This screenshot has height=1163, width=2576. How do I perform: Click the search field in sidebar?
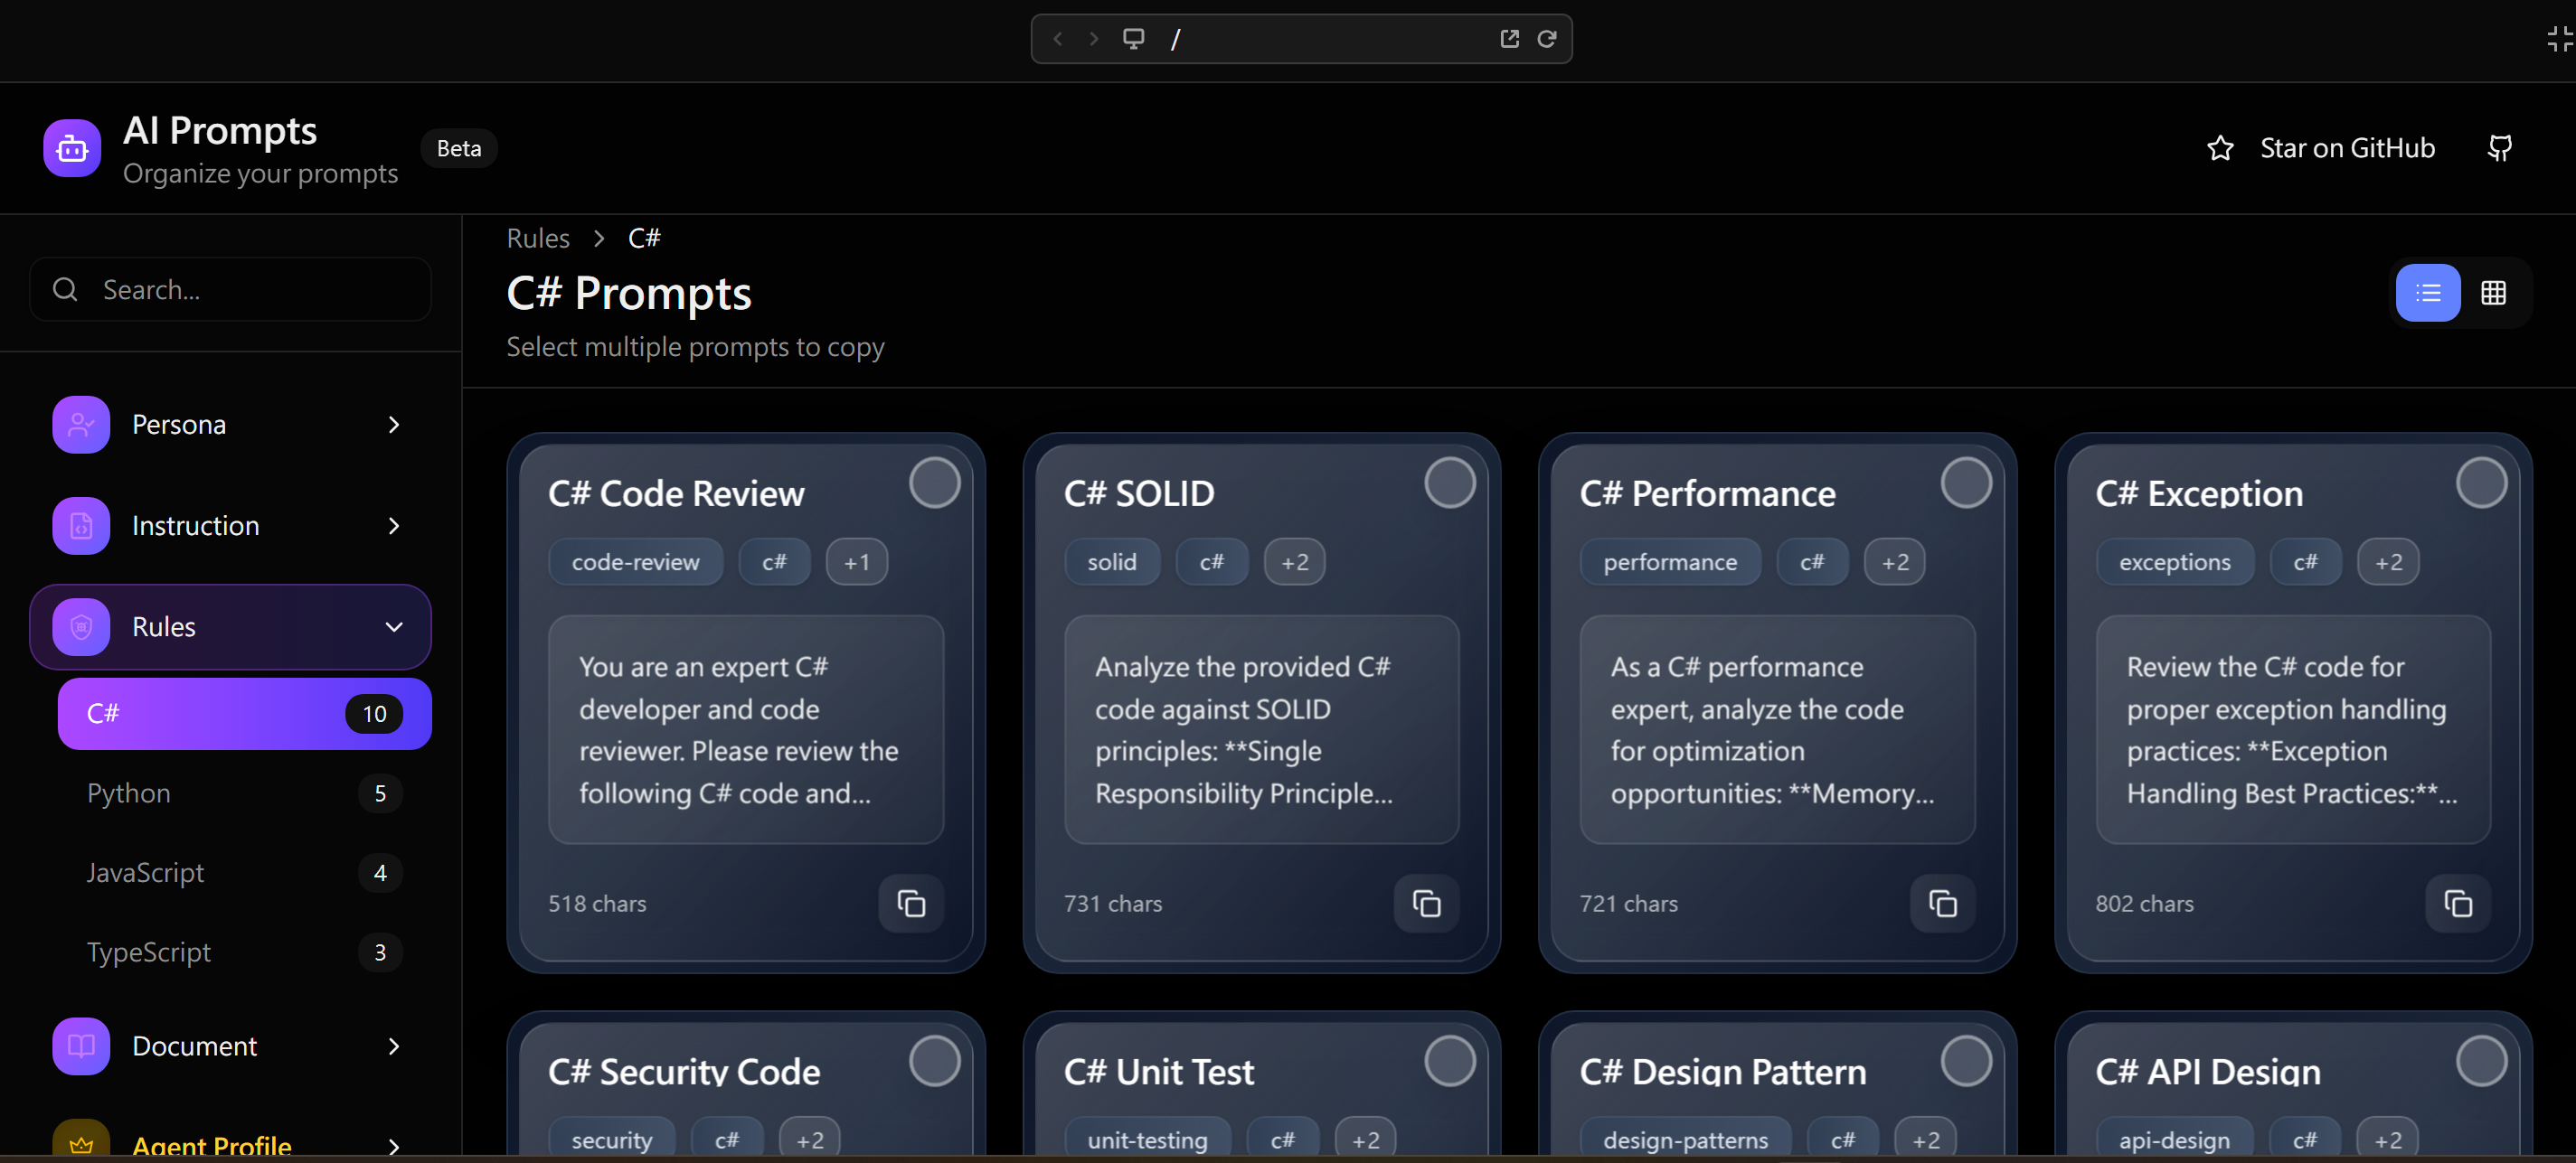(229, 290)
